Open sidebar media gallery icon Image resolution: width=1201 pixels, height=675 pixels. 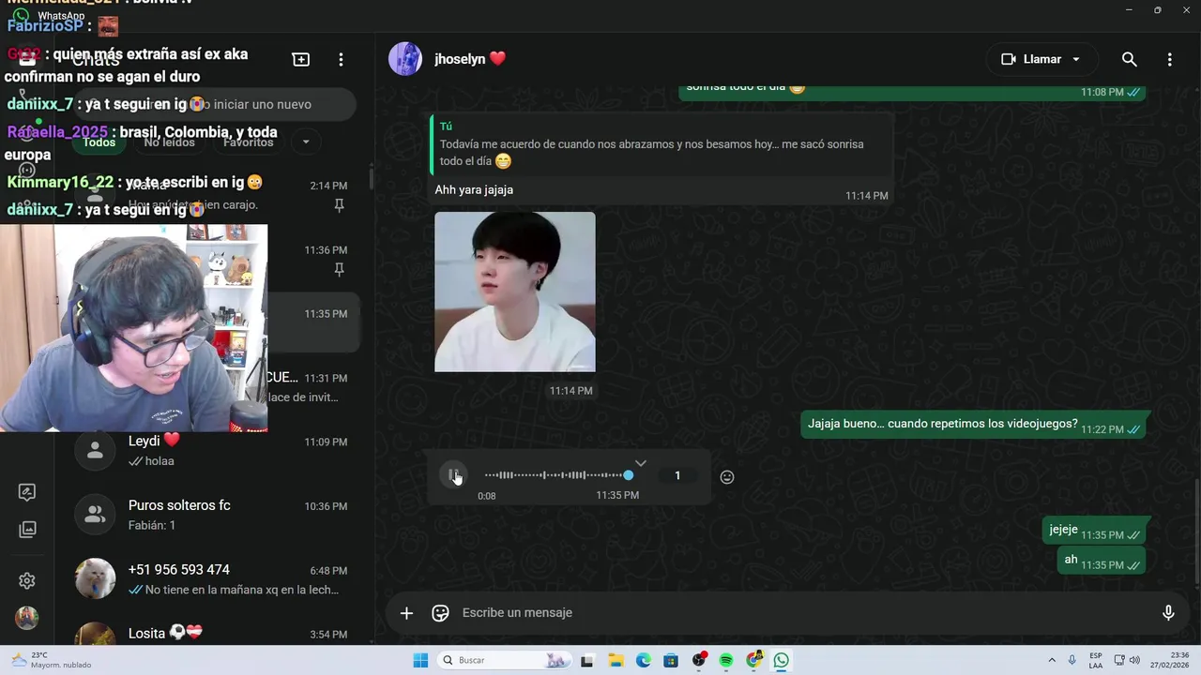click(27, 530)
